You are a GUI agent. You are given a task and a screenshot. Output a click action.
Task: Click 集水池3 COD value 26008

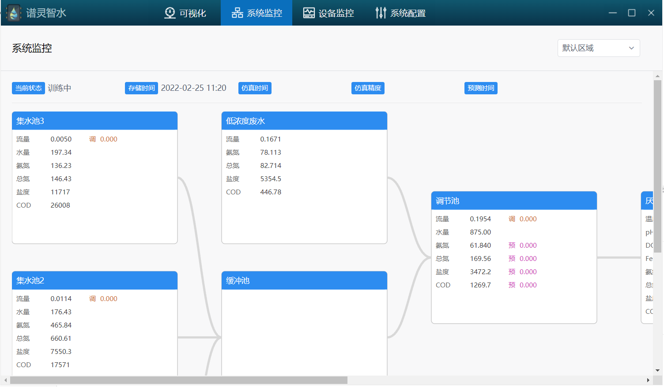point(60,205)
